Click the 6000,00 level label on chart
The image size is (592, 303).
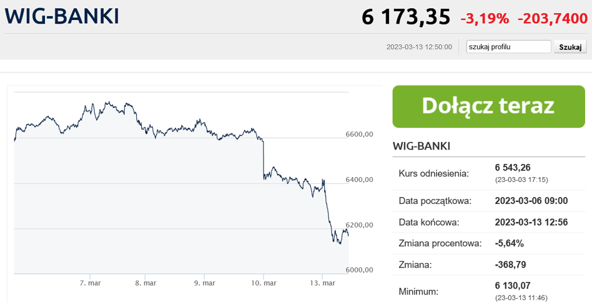tap(359, 270)
